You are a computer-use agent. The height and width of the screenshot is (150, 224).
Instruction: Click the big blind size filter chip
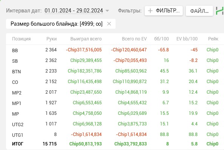click(x=57, y=24)
